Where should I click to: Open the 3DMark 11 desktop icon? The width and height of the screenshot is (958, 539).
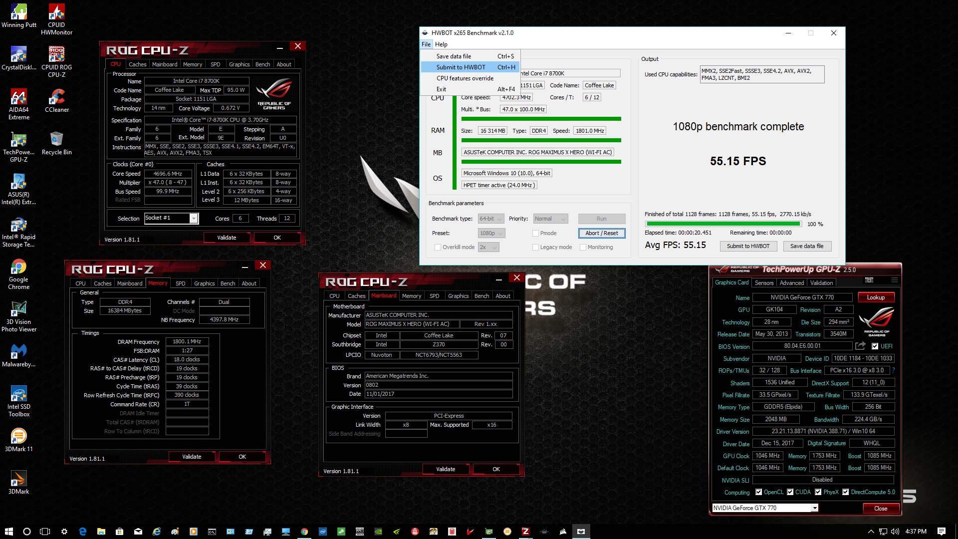[x=18, y=440]
